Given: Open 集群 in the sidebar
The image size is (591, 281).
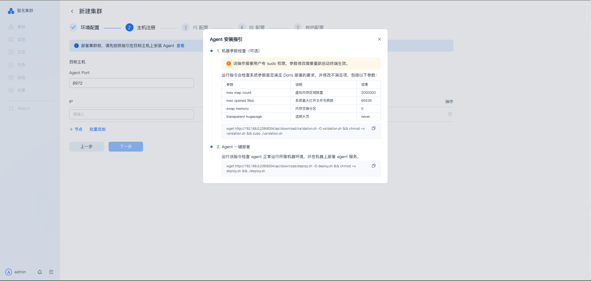Looking at the screenshot, I should 21,27.
